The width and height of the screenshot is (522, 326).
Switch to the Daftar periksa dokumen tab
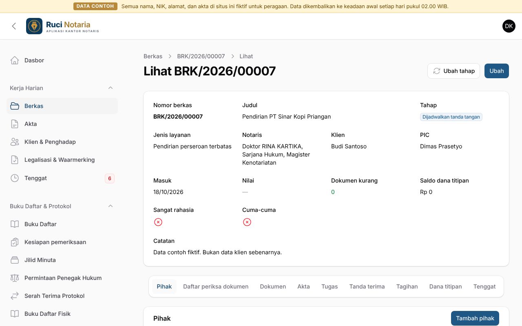[x=216, y=286]
